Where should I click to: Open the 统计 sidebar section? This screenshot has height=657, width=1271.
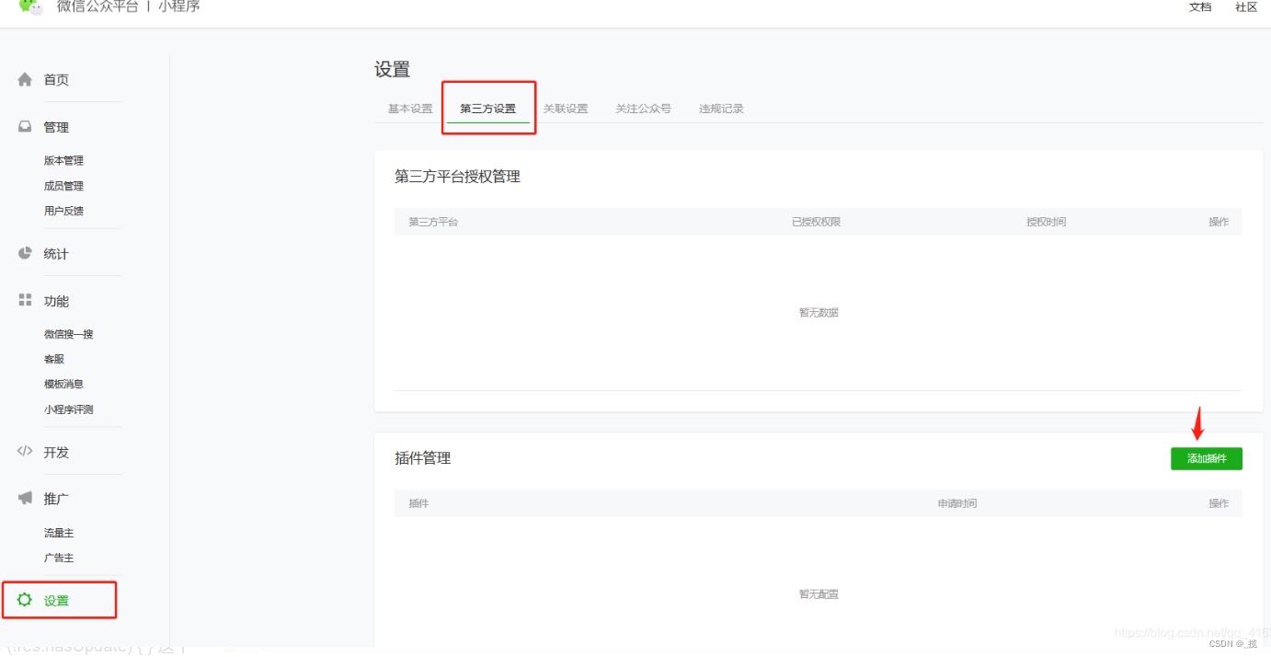click(56, 254)
